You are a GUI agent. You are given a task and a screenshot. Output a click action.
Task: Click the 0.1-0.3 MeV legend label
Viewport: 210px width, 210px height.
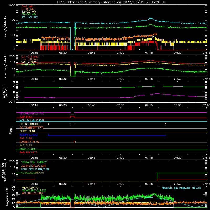pyautogui.click(x=30, y=56)
